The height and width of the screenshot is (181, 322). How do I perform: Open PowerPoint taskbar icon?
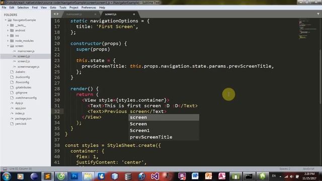coord(208,176)
